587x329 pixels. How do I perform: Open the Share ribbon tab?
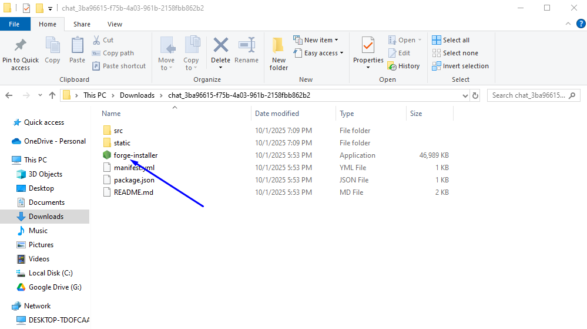click(x=82, y=24)
